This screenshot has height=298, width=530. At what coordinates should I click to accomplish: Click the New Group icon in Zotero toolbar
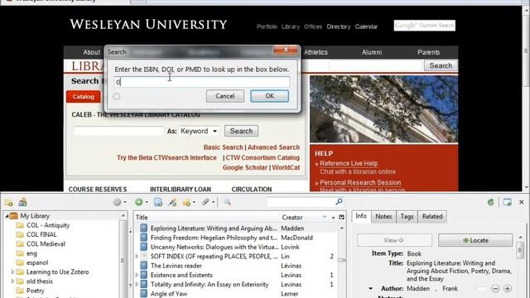22,202
